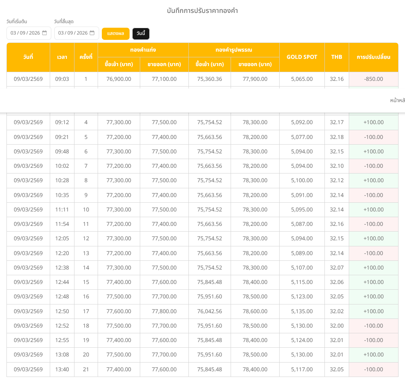405x380 pixels.
Task: Click the THB column header
Action: coord(337,57)
